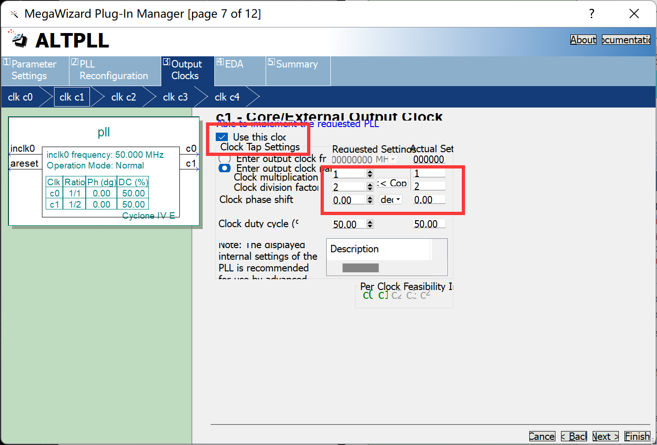Image resolution: width=657 pixels, height=445 pixels.
Task: Click the actual duty cycle value 50.00
Action: [x=429, y=224]
